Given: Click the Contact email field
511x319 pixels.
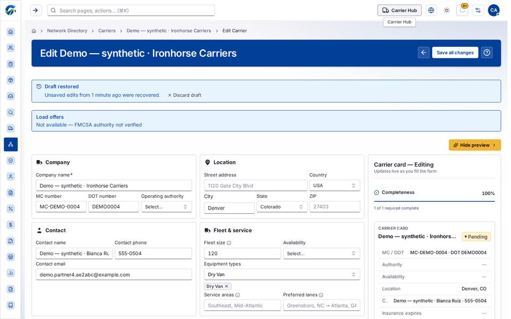Looking at the screenshot, I should point(114,274).
